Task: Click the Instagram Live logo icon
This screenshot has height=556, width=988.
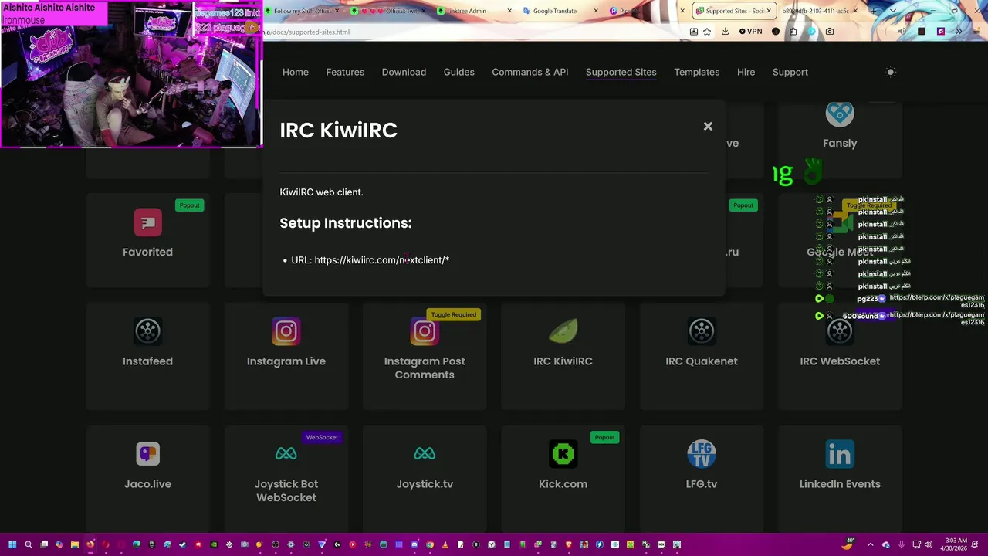Action: pyautogui.click(x=286, y=331)
